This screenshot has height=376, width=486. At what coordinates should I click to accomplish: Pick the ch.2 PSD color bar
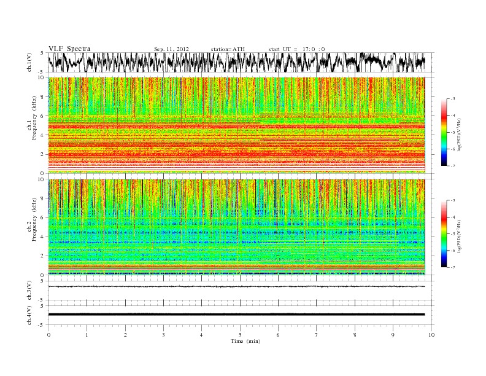coord(444,234)
